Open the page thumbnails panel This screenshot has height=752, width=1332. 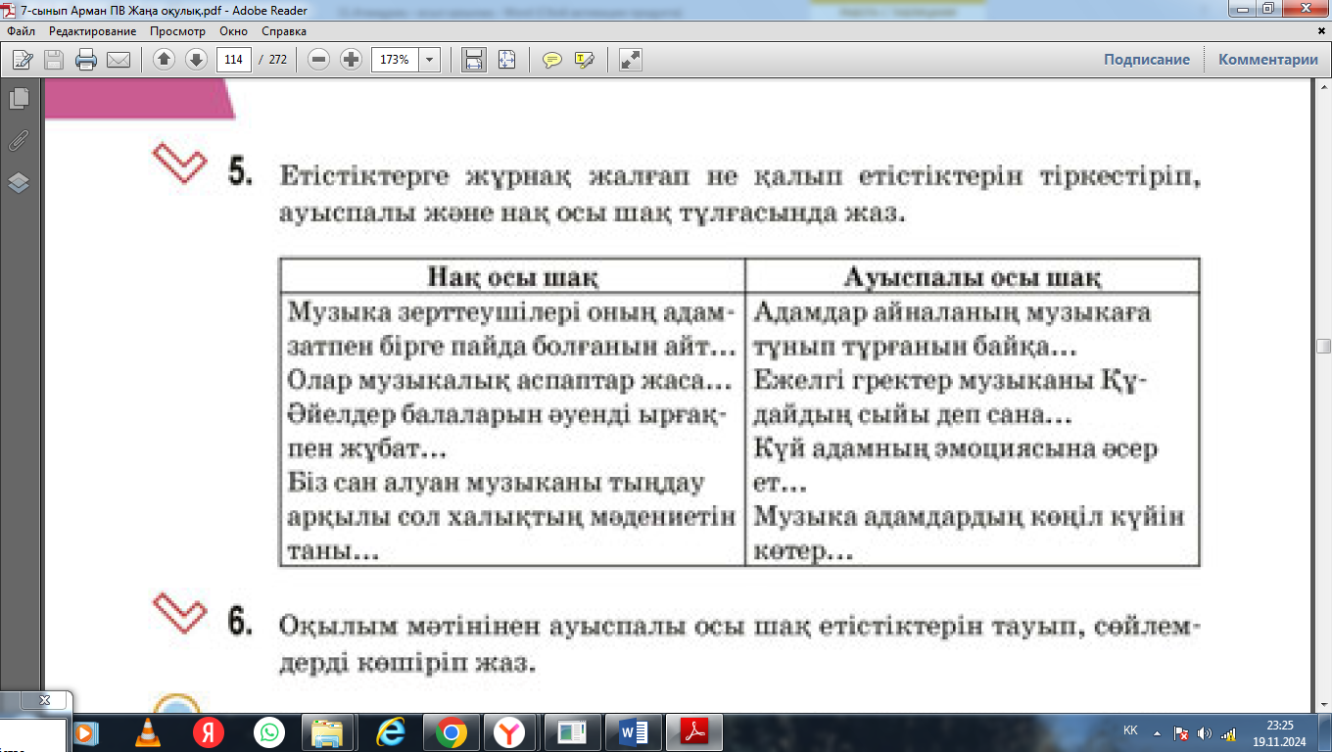point(19,98)
